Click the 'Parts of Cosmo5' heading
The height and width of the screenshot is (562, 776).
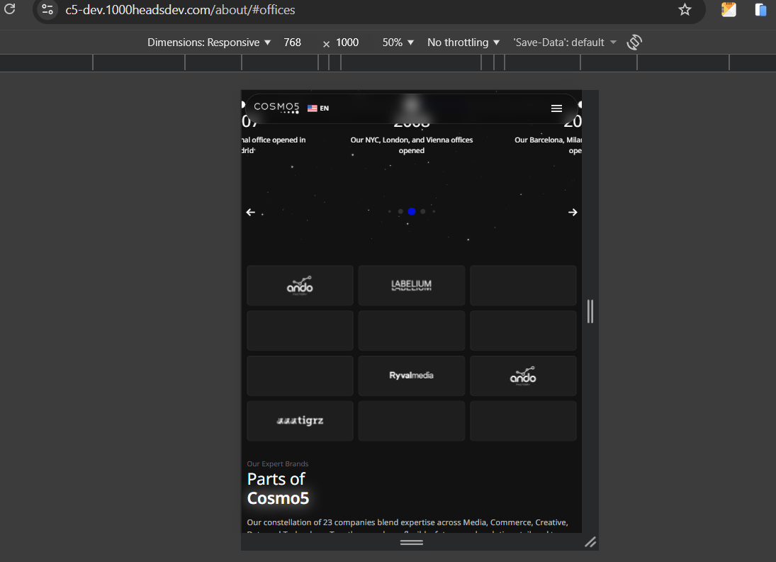coord(278,489)
